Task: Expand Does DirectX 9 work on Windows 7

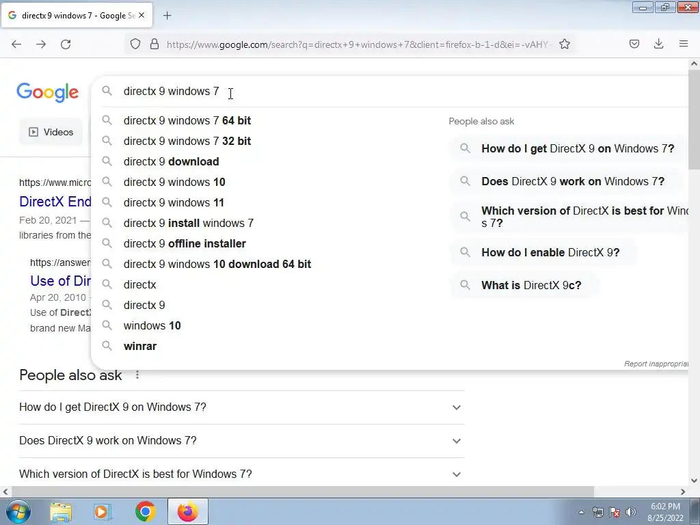Action: [x=241, y=441]
